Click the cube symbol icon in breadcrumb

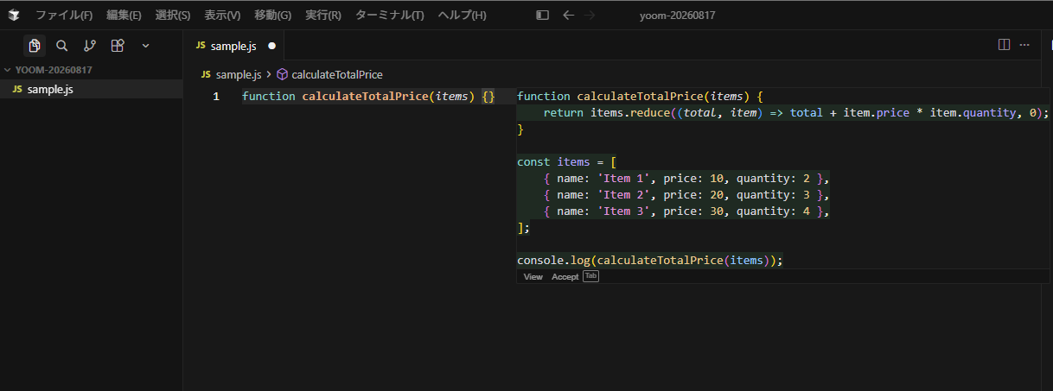[x=282, y=75]
